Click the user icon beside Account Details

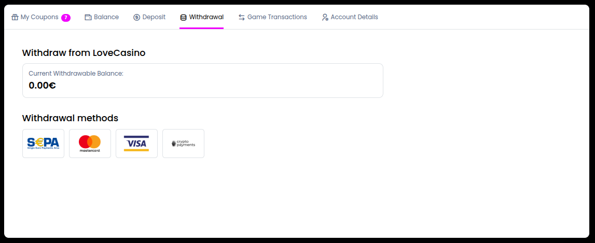coord(325,17)
